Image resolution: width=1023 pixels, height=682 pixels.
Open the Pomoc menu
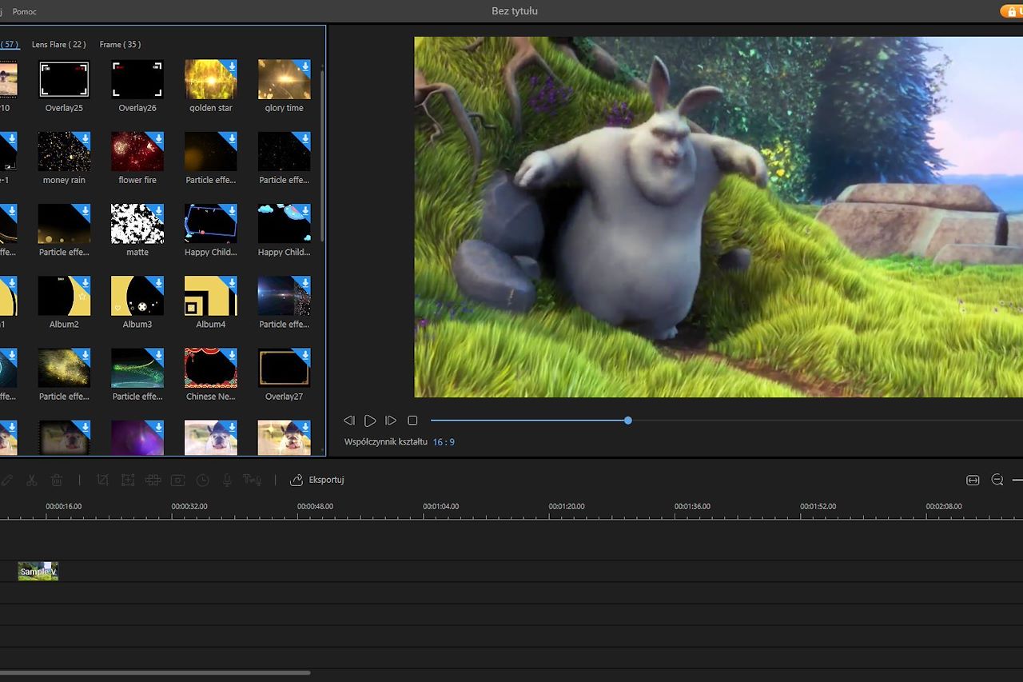click(25, 11)
